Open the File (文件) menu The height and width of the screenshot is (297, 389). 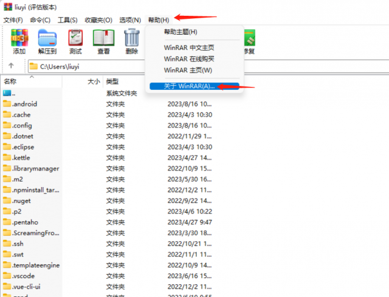click(13, 20)
